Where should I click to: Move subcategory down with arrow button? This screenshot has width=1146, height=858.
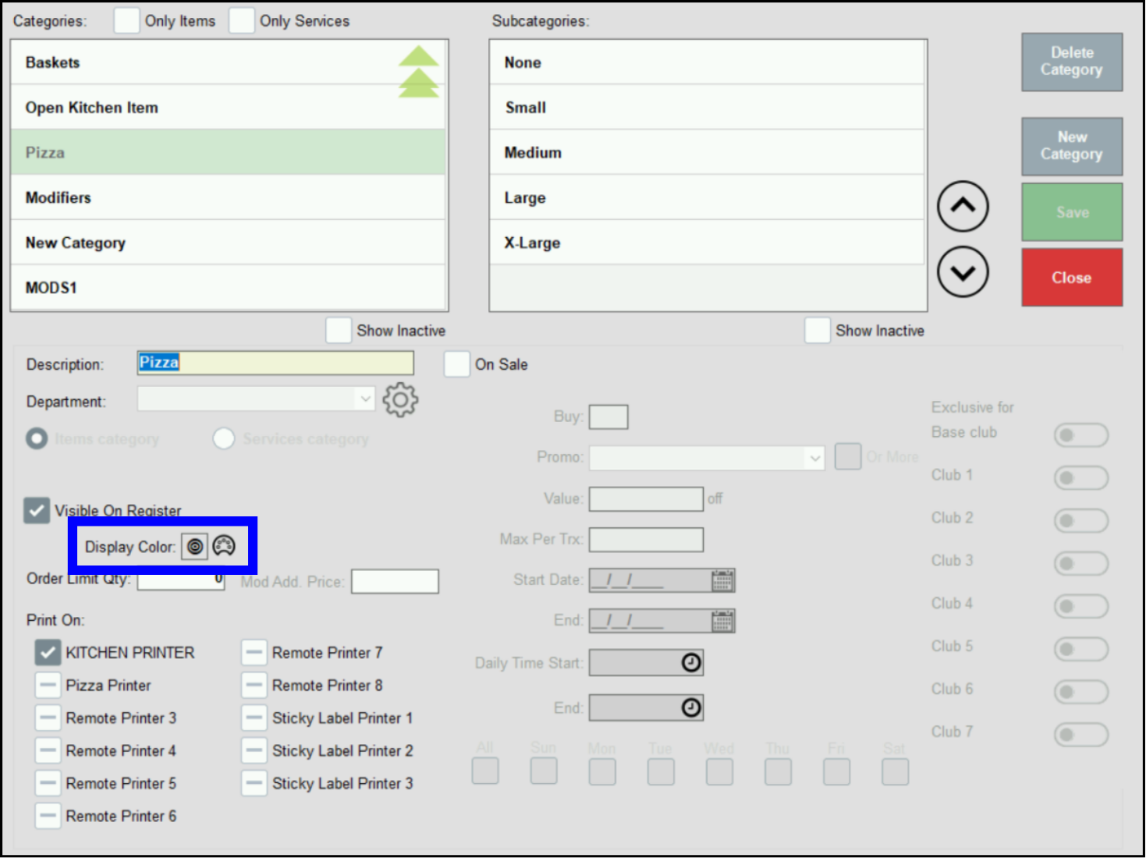[x=962, y=272]
